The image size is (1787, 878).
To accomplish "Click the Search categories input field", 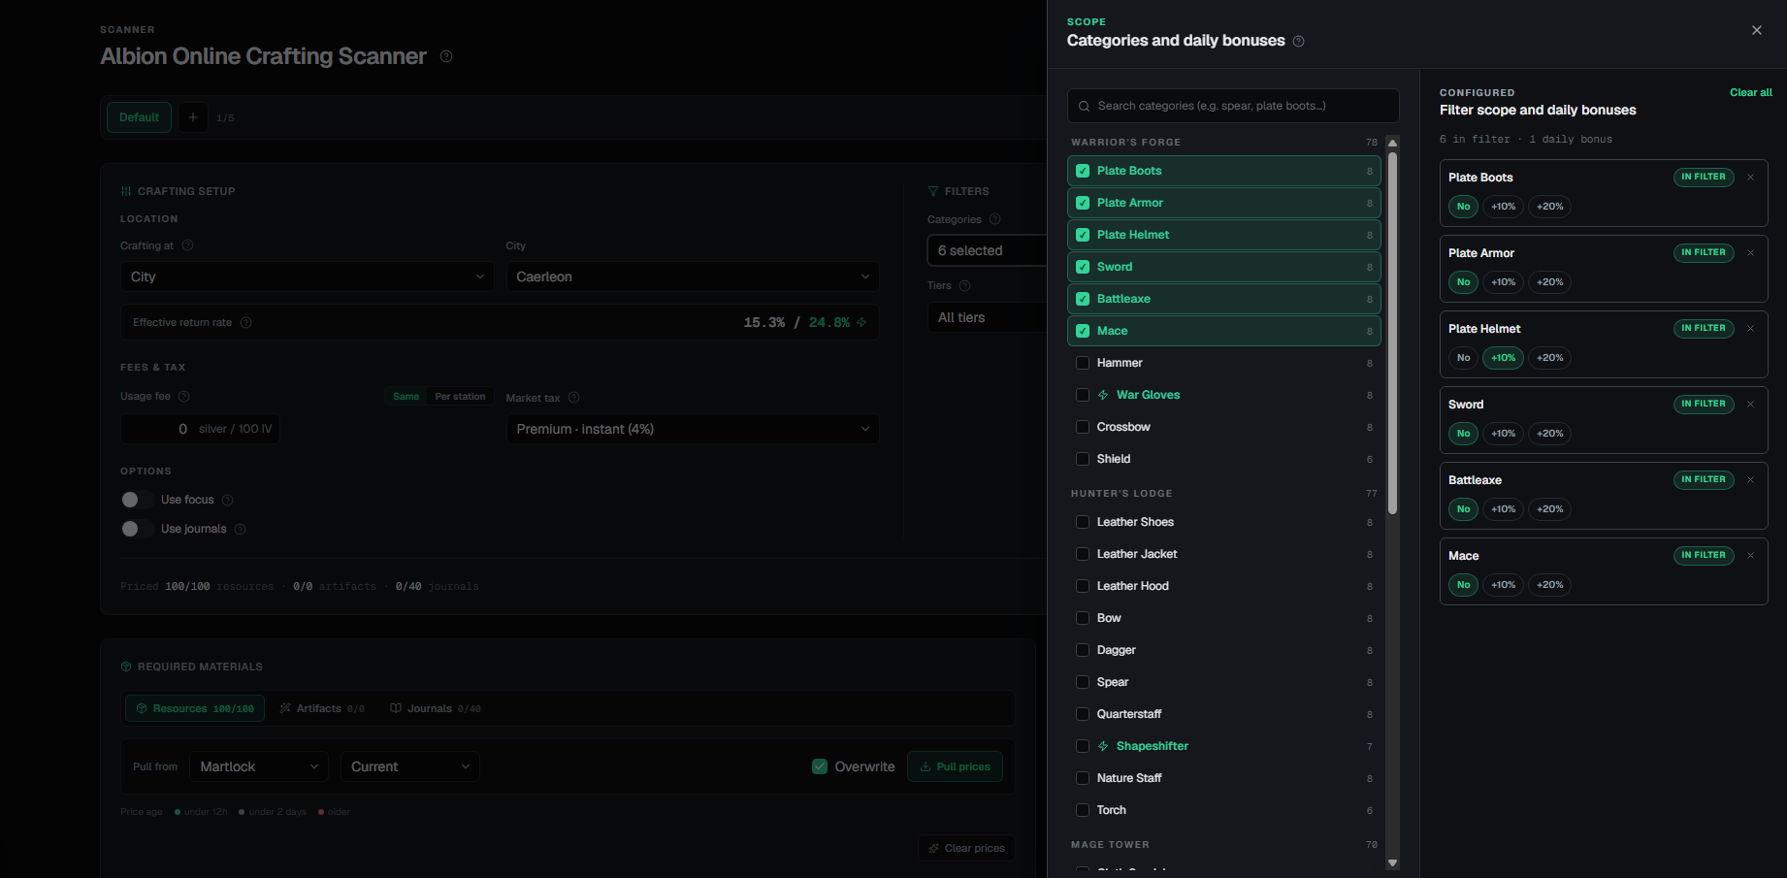I will point(1233,106).
